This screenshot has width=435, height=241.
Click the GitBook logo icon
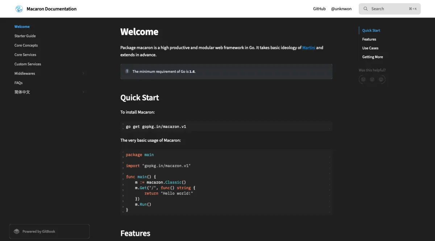(x=17, y=231)
